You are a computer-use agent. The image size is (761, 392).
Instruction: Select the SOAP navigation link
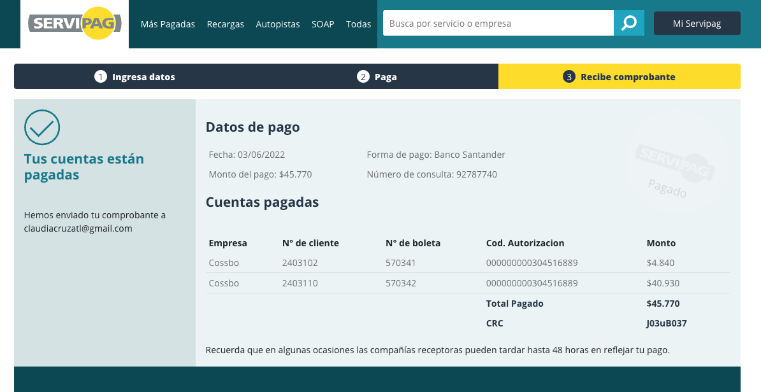pos(323,24)
